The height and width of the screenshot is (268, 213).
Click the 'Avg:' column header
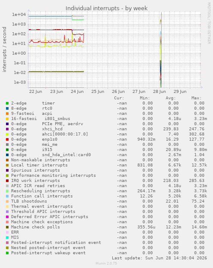click(x=171, y=98)
